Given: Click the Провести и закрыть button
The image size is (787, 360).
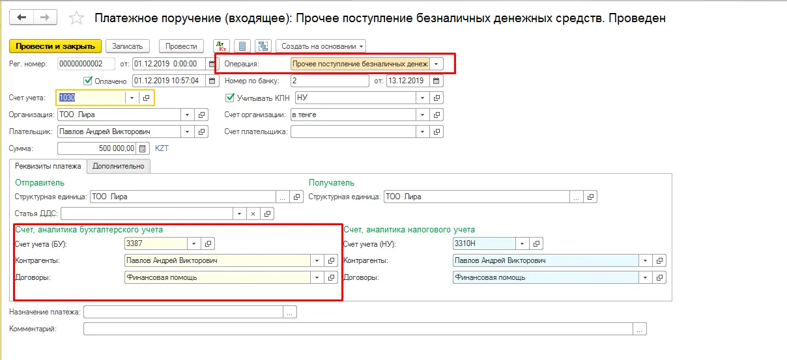Looking at the screenshot, I should point(55,46).
